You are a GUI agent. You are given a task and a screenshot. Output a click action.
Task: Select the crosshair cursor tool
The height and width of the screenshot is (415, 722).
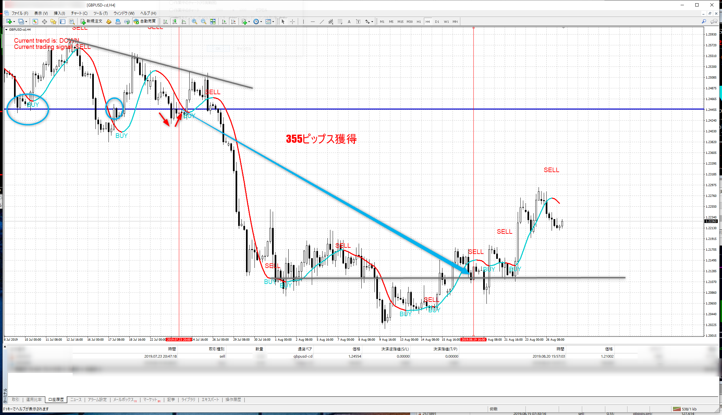click(293, 22)
